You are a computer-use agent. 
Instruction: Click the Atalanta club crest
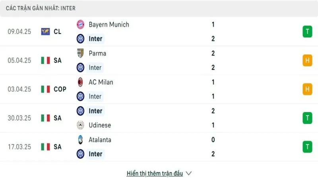pos(80,140)
